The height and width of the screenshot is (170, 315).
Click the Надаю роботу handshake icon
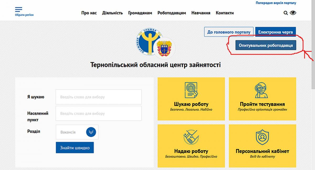[191, 137]
